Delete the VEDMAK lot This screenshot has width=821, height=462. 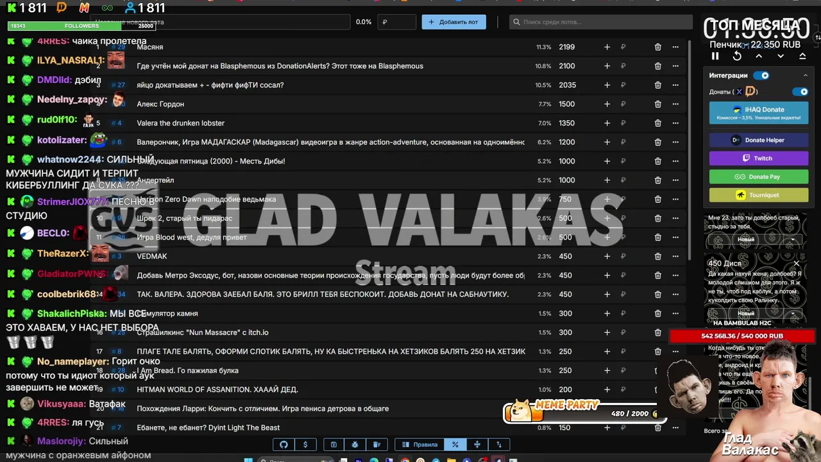657,256
